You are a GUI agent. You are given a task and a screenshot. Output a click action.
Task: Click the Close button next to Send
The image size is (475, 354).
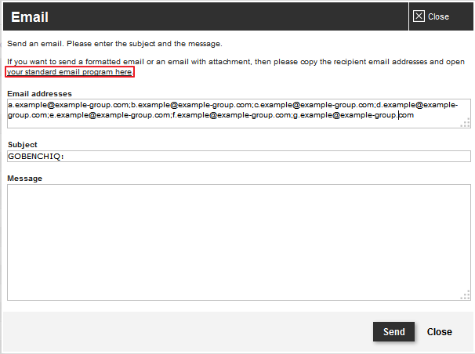click(439, 331)
